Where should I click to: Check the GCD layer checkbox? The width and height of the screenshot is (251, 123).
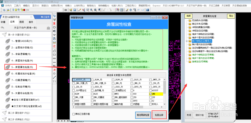click(x=132, y=94)
